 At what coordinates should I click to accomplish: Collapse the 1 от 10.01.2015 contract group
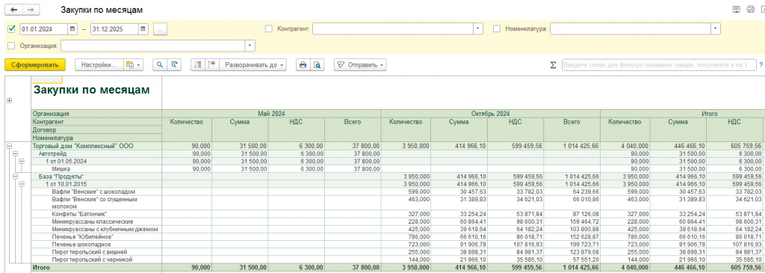21,184
